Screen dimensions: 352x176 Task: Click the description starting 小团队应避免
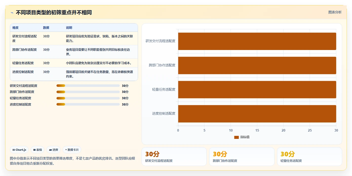(x=99, y=63)
